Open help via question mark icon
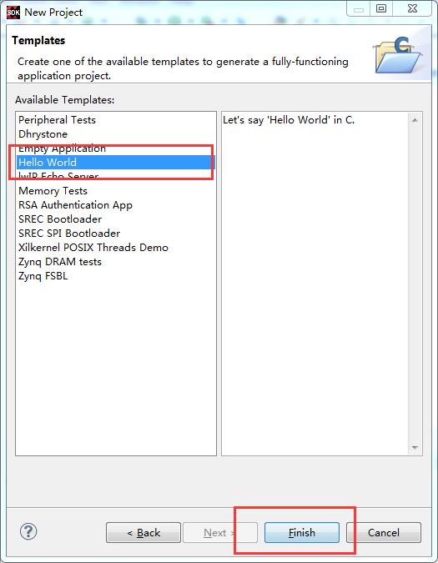 (x=28, y=531)
